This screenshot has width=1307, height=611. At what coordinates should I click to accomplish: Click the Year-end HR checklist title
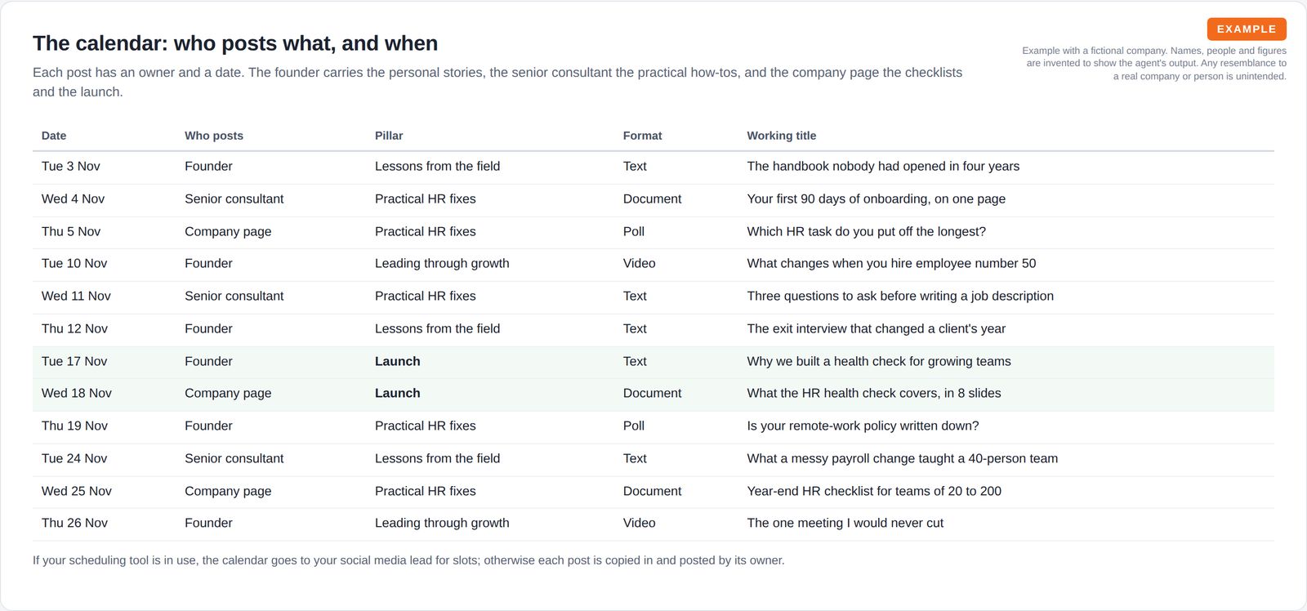coord(874,492)
